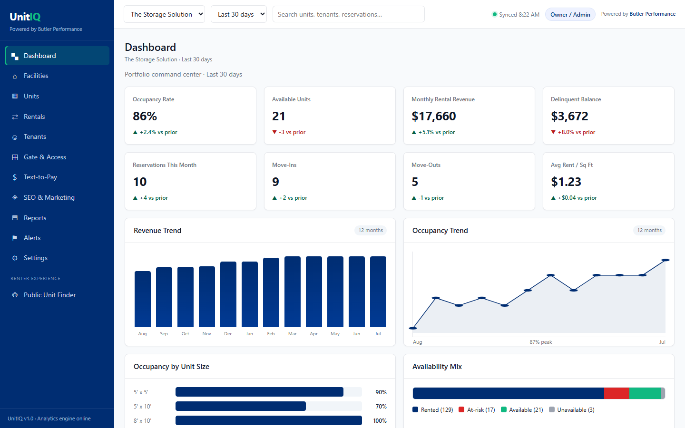
Task: Click the Reservations This Month value 10
Action: 140,182
